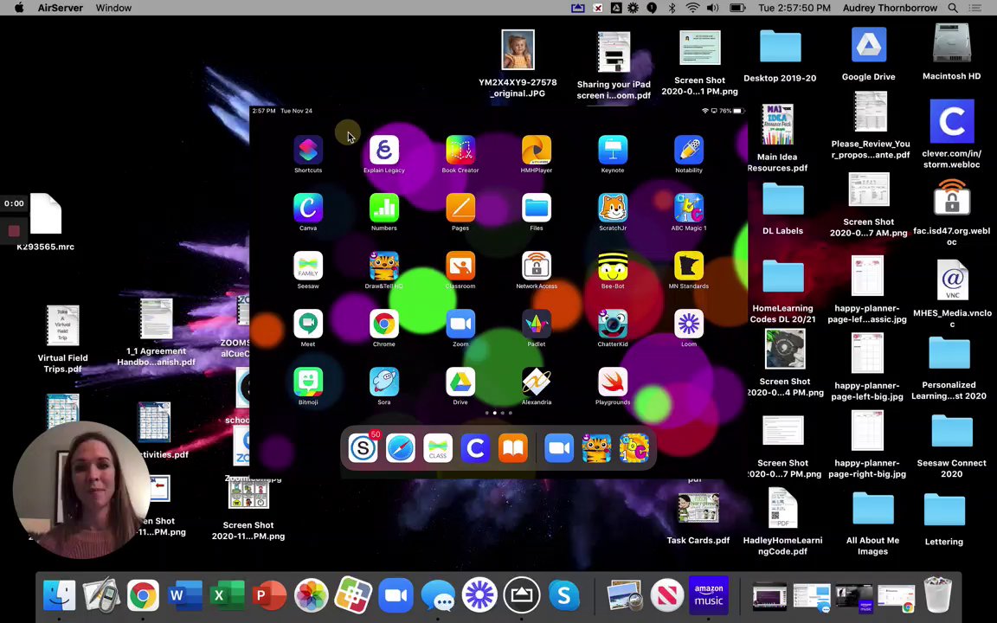Launch the Pages app
The height and width of the screenshot is (623, 997).
click(460, 208)
